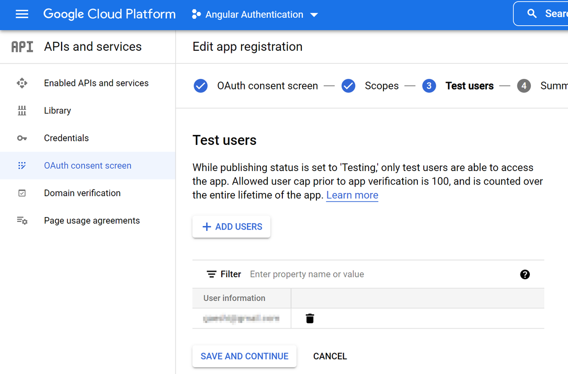Open the navigation hamburger menu
Image resolution: width=568 pixels, height=374 pixels.
tap(21, 14)
